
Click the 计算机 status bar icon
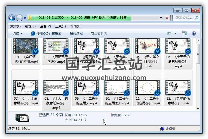[x=162, y=129]
